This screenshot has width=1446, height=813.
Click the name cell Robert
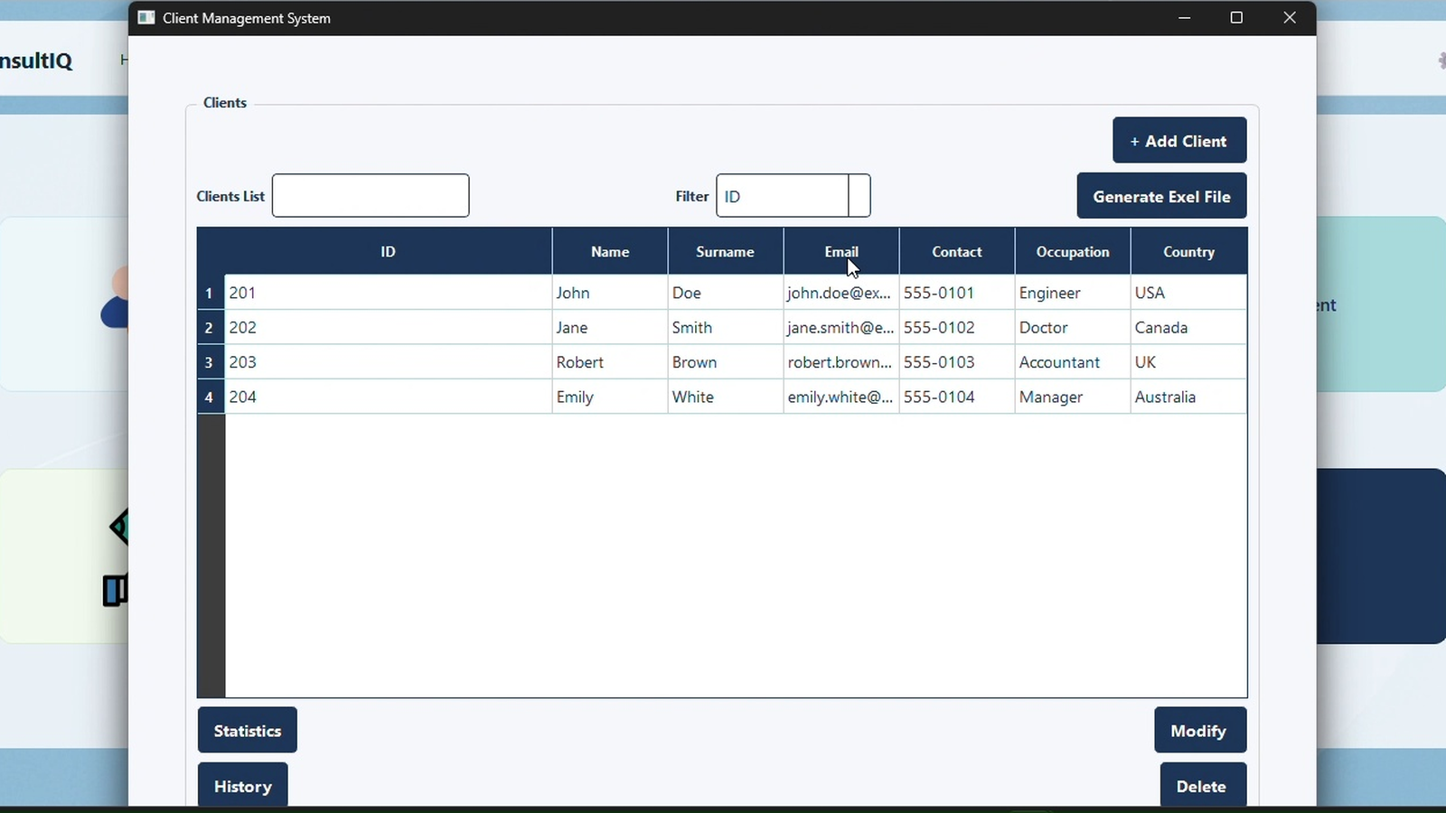tap(610, 361)
